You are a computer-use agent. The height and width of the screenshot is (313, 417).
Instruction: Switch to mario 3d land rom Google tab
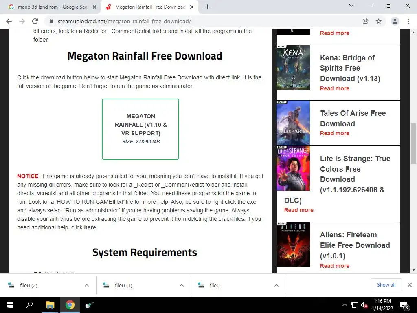pos(50,7)
